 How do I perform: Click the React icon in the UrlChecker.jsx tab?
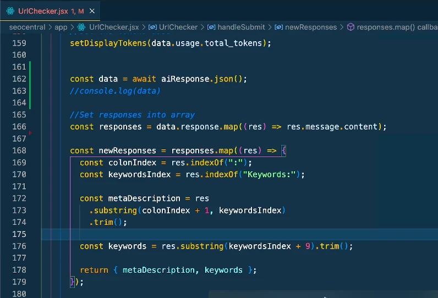[x=9, y=10]
